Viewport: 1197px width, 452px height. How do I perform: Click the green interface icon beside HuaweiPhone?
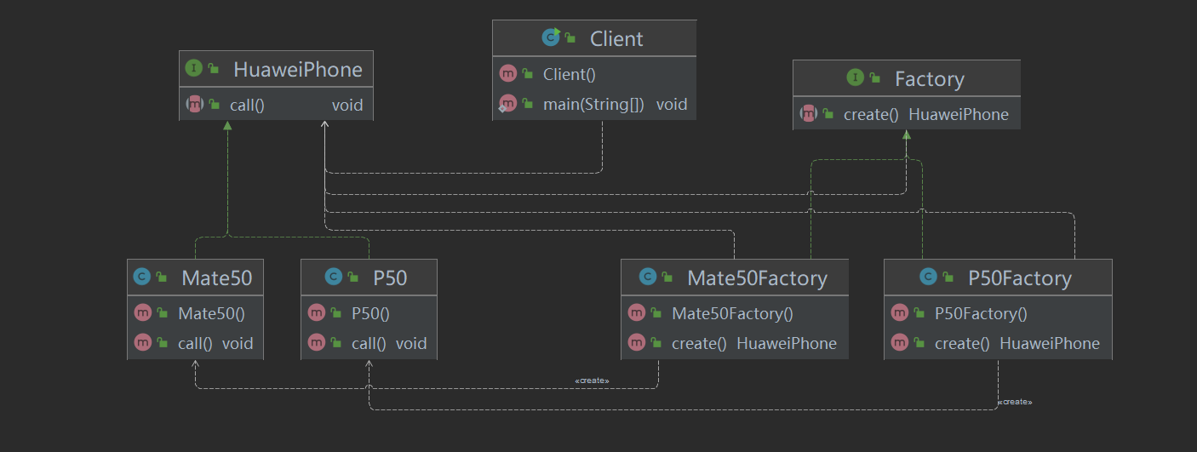[x=193, y=69]
